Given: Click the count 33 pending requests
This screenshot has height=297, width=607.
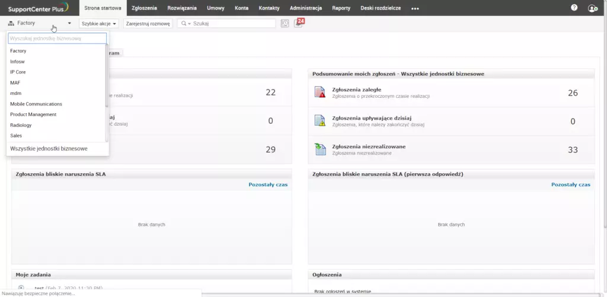Looking at the screenshot, I should 573,150.
